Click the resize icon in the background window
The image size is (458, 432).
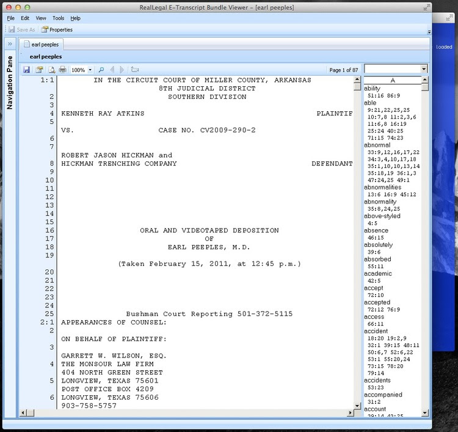(x=449, y=18)
